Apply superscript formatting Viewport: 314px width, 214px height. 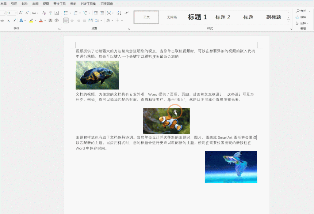(x=15, y=21)
